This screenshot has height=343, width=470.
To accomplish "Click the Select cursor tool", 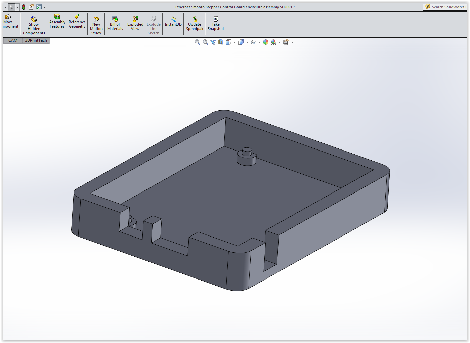I will [11, 7].
